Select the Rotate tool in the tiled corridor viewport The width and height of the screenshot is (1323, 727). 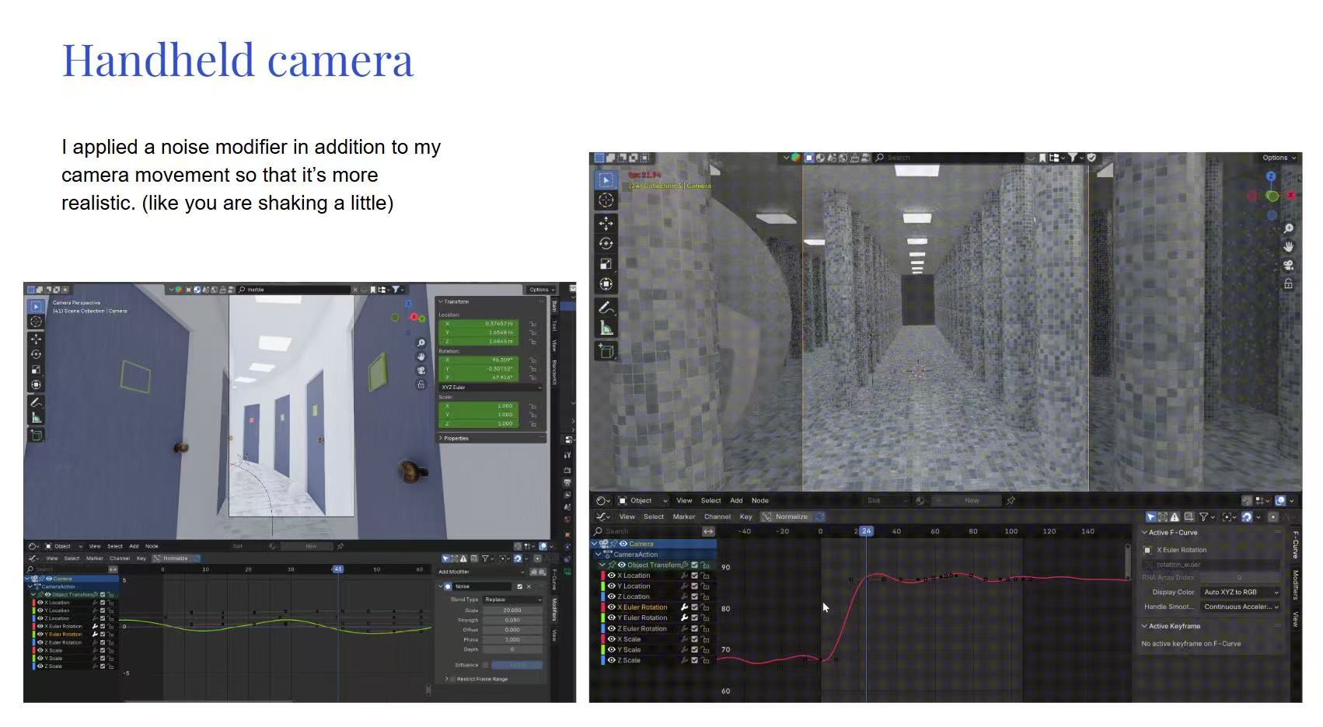606,244
